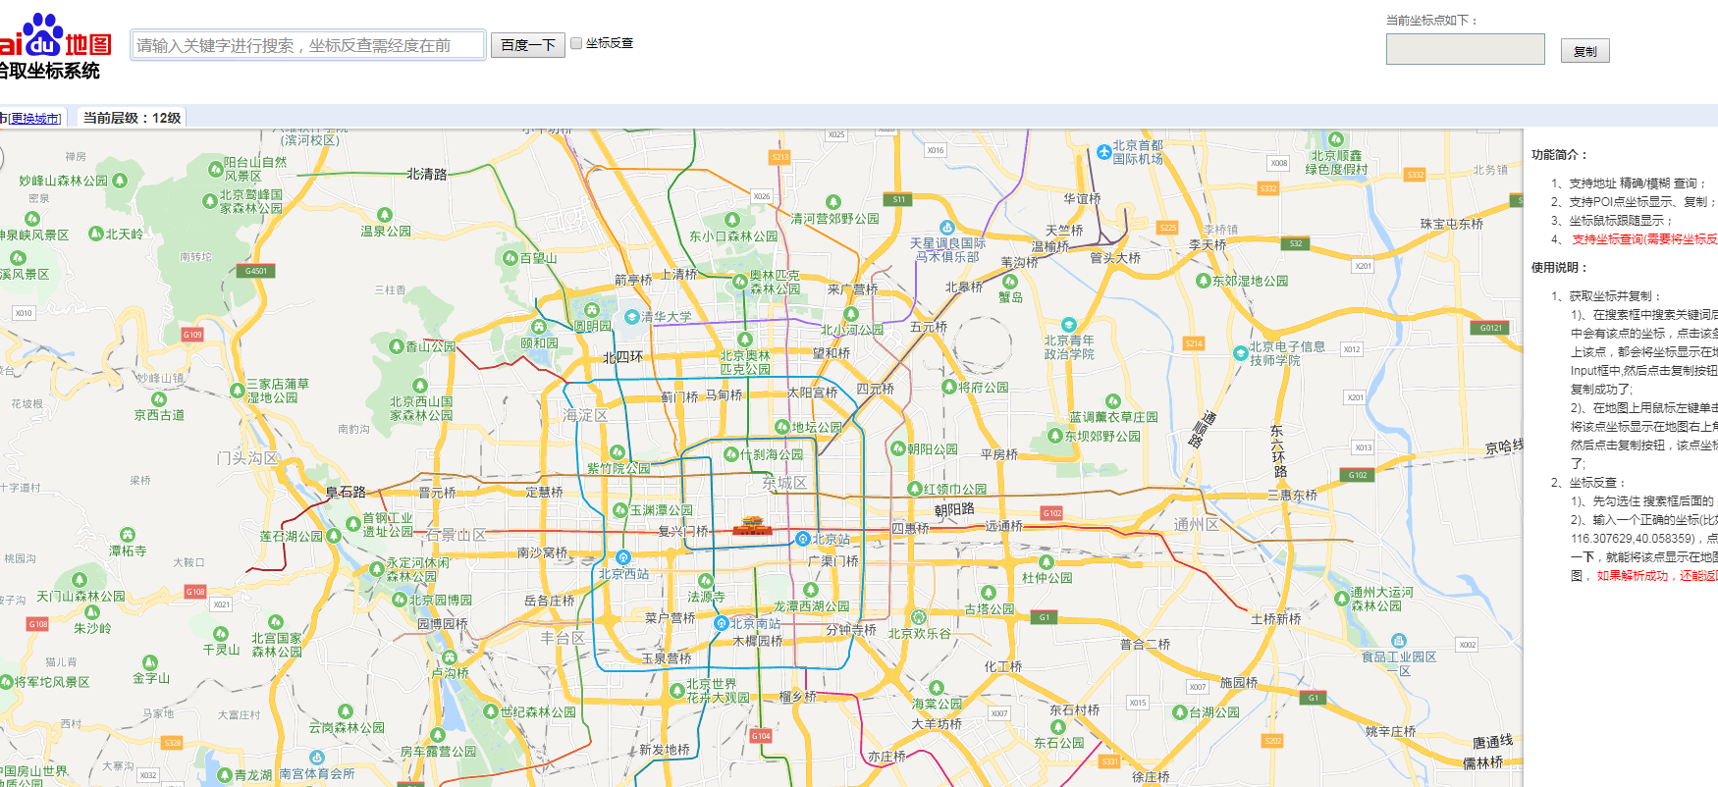The image size is (1718, 787).
Task: Focus the keyword search input box
Action: coord(308,45)
